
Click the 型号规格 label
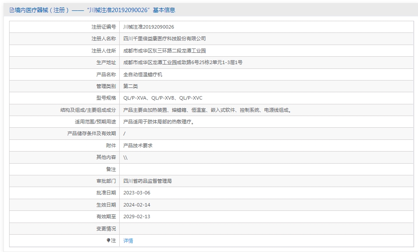pos(106,98)
